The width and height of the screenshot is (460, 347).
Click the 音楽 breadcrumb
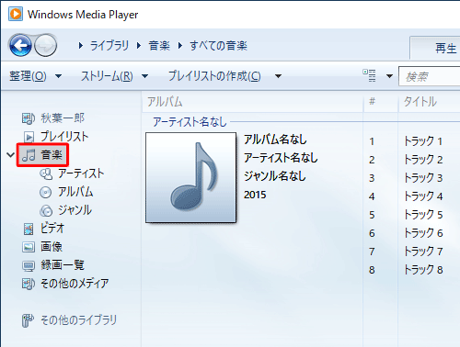(x=159, y=46)
